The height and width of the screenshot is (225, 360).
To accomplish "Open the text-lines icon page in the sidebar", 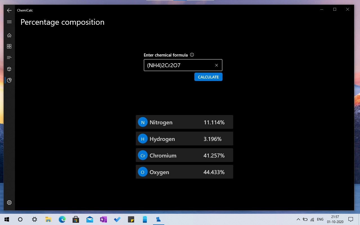I will pos(9,57).
